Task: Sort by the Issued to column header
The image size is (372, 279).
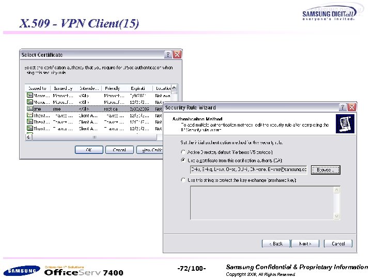Action: coord(38,88)
